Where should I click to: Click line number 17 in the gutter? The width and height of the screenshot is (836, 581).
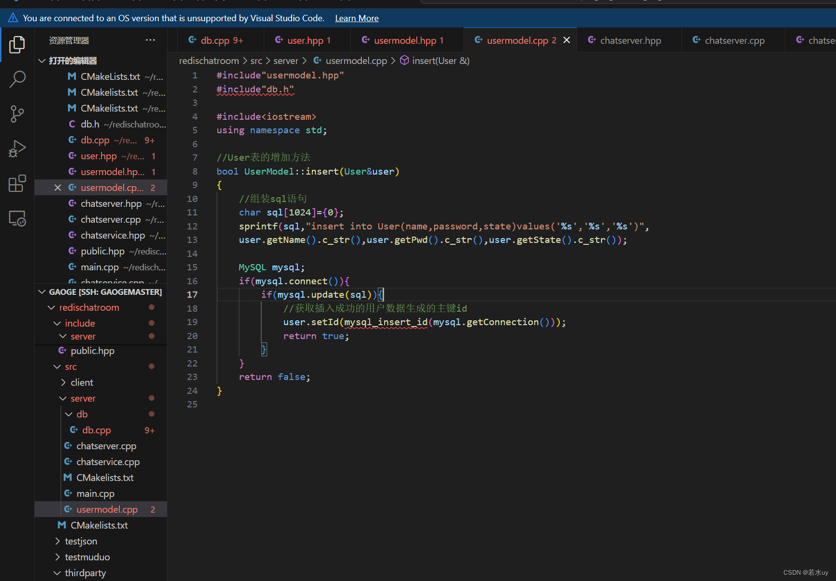tap(192, 294)
